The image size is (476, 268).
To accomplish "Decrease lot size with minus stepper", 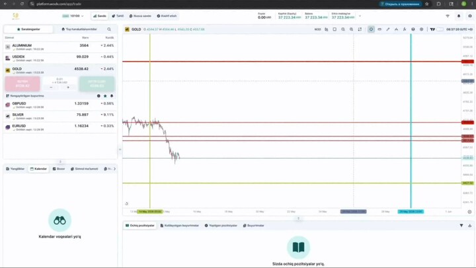I will click(x=51, y=87).
